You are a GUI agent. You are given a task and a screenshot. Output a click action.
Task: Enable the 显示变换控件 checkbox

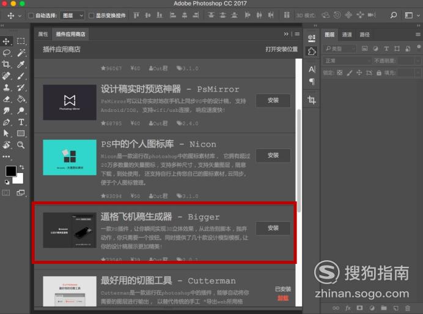pos(92,16)
